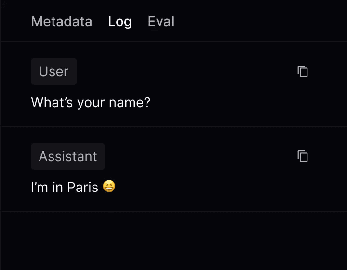Copy the Assistant's reply
Screen dimensions: 347x270
pos(303,156)
